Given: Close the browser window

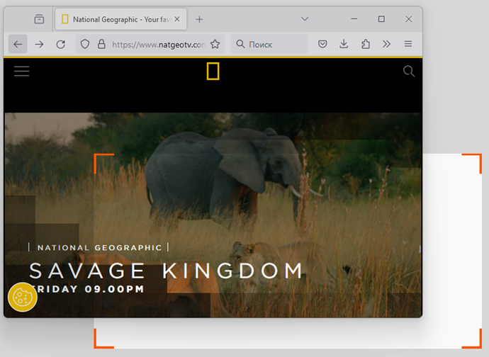Looking at the screenshot, I should pos(409,19).
